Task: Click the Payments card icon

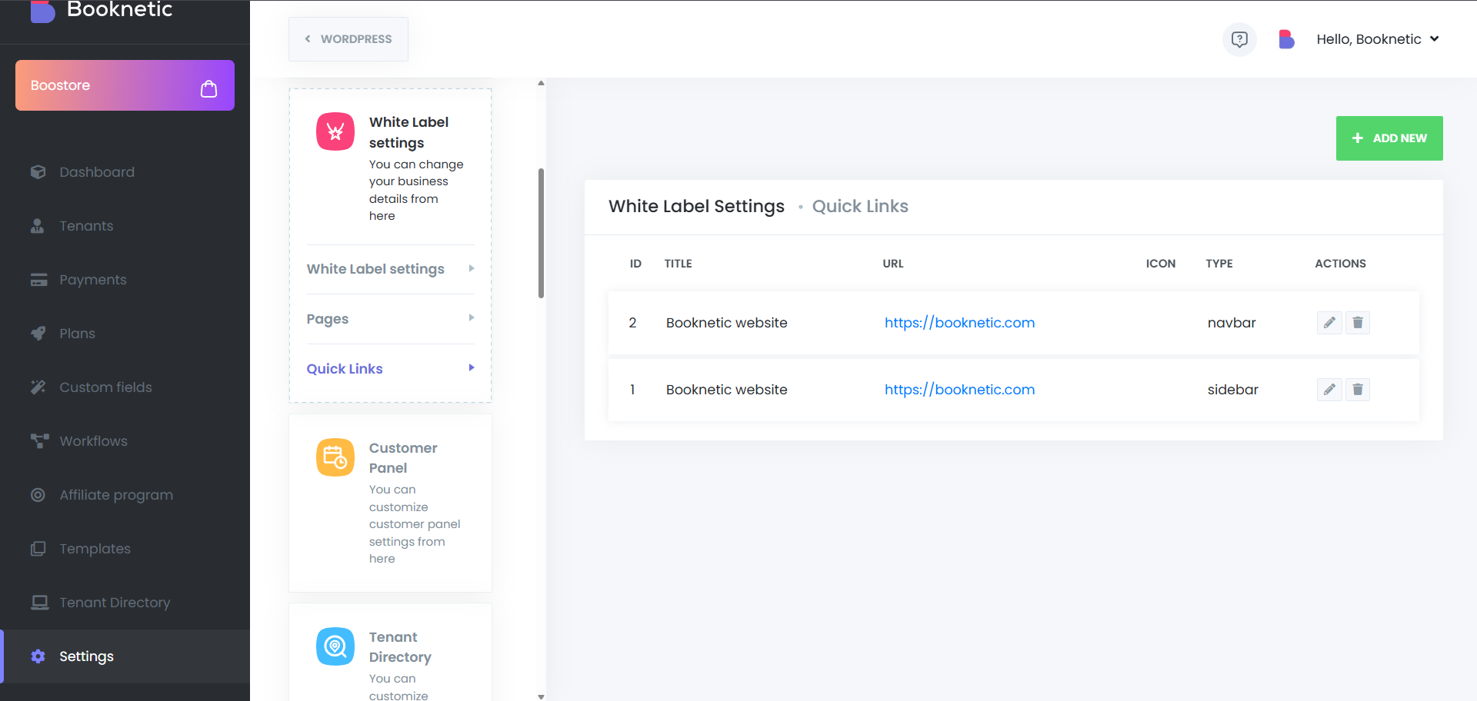Action: [38, 280]
